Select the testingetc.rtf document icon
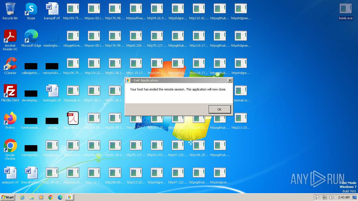The image size is (358, 201). (52, 93)
